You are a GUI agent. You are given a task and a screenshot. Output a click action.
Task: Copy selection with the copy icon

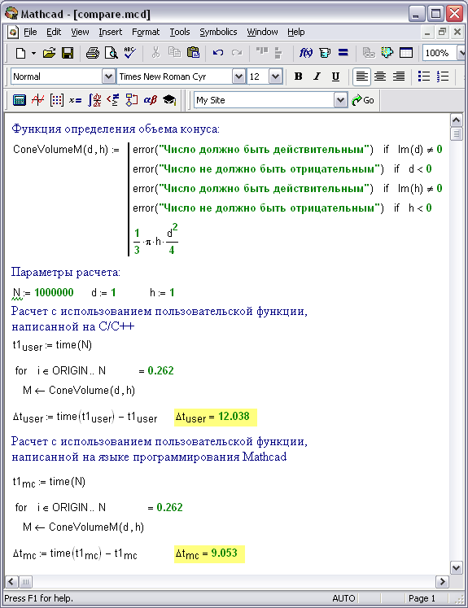point(174,53)
